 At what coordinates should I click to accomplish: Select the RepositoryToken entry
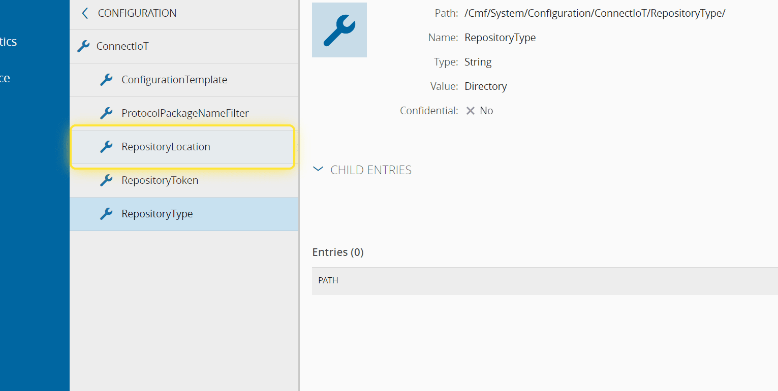(x=160, y=180)
